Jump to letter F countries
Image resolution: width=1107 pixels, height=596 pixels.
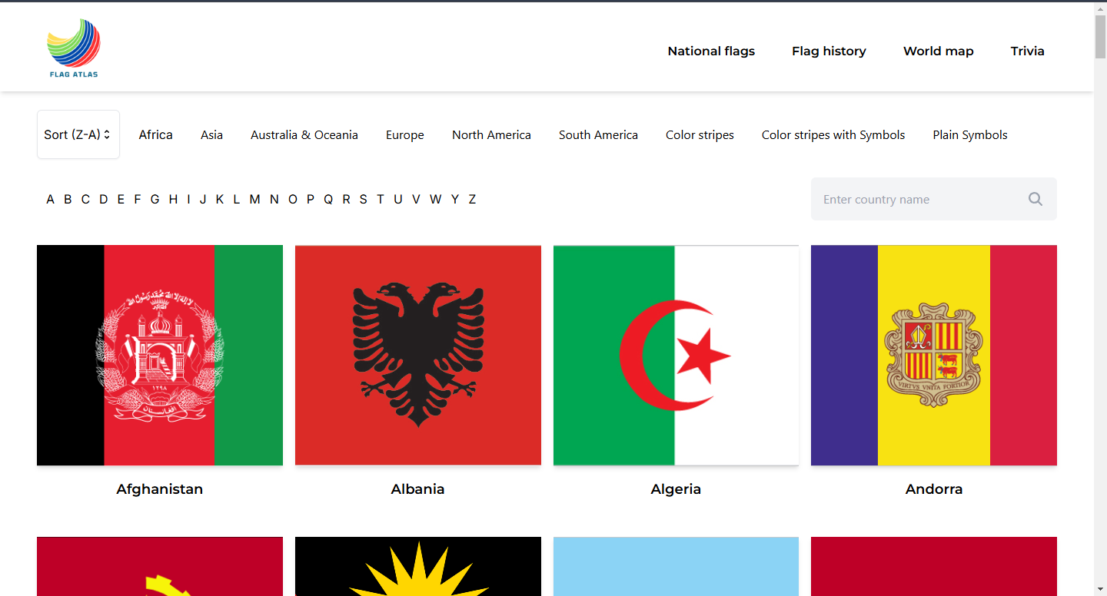pyautogui.click(x=138, y=199)
